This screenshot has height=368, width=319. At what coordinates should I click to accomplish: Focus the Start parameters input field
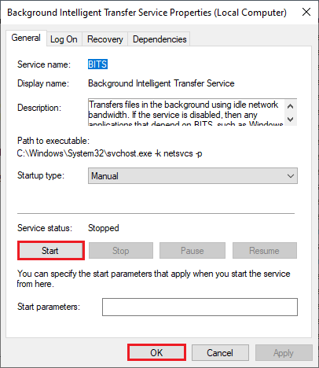[200, 307]
